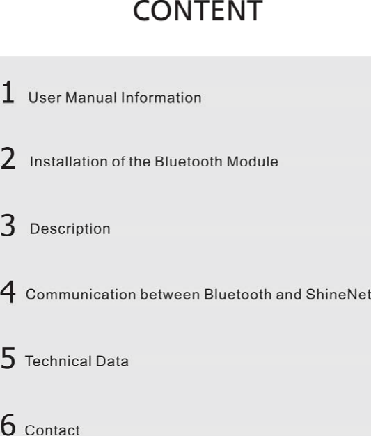Click the CONTENT heading at the top
The width and height of the screenshot is (371, 436).
pyautogui.click(x=198, y=11)
